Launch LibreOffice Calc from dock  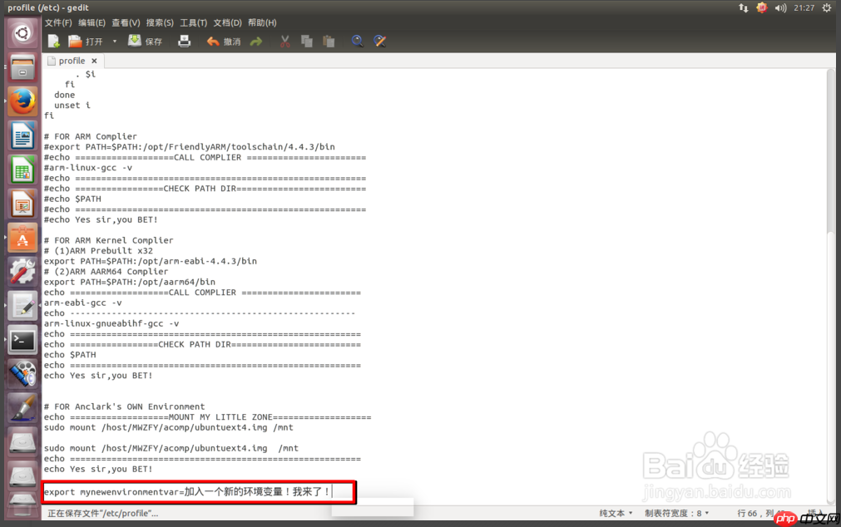point(22,170)
